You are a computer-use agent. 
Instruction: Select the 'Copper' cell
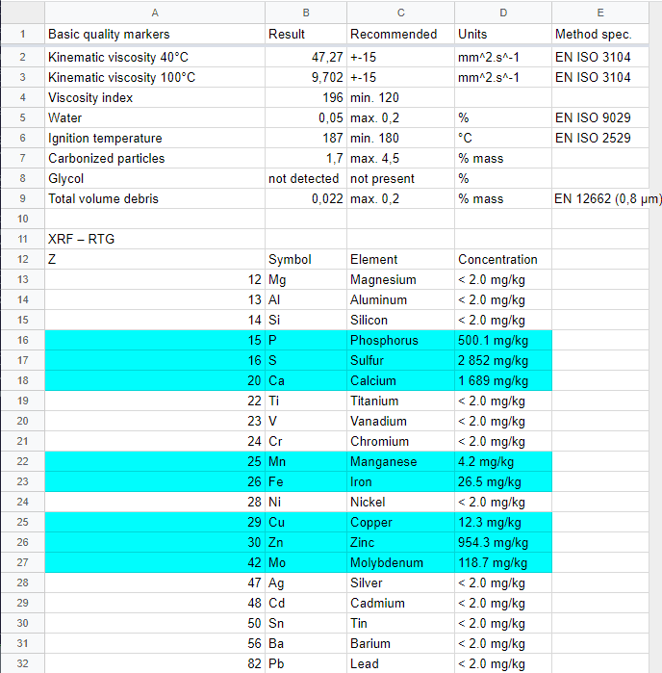[x=400, y=522]
